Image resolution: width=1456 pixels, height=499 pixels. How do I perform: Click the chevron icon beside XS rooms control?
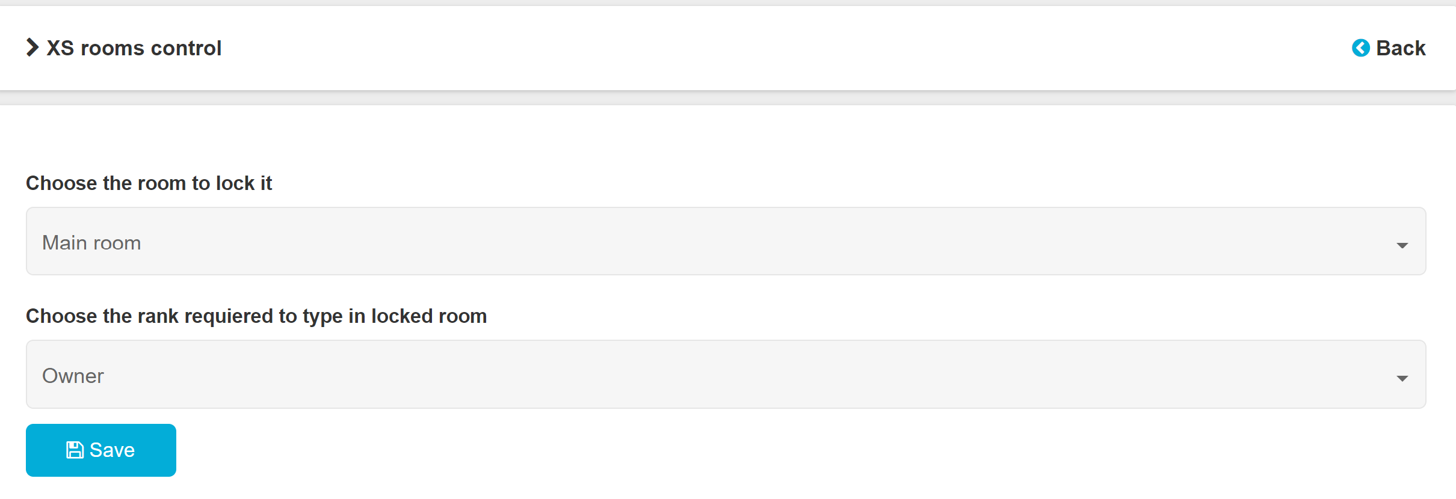pyautogui.click(x=32, y=47)
